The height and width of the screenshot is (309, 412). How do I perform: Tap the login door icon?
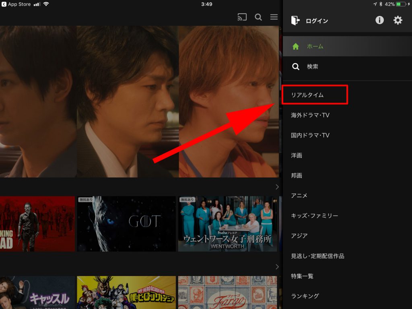[x=295, y=20]
